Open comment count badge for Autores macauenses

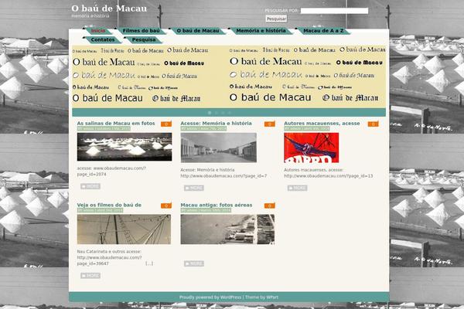coord(373,124)
